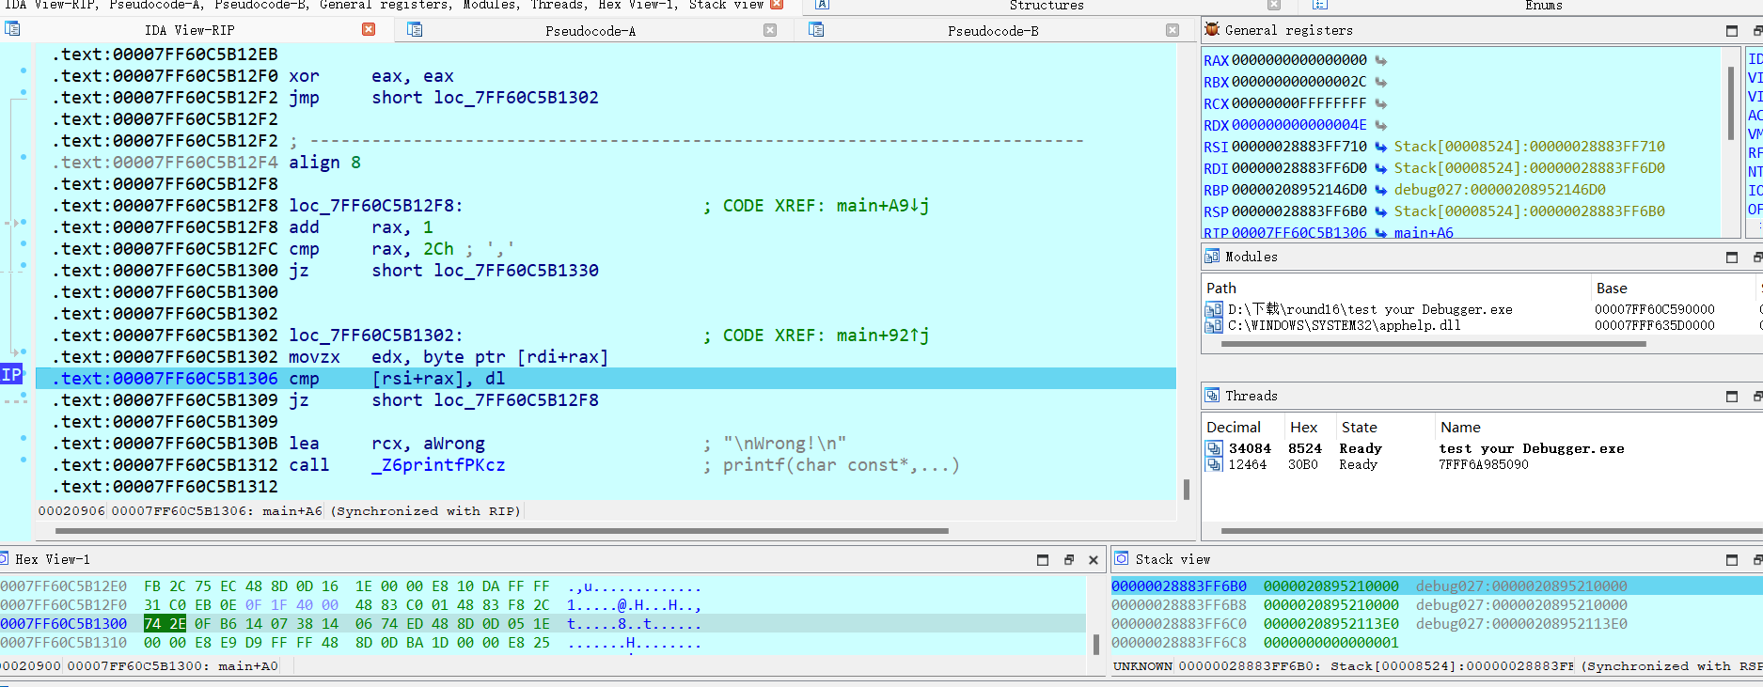Maximize the Modules panel
Screen dimensions: 1763x687
1732,258
